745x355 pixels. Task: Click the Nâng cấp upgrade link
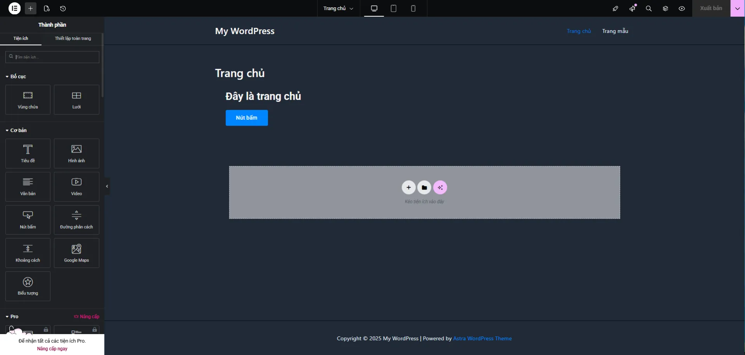(87, 317)
